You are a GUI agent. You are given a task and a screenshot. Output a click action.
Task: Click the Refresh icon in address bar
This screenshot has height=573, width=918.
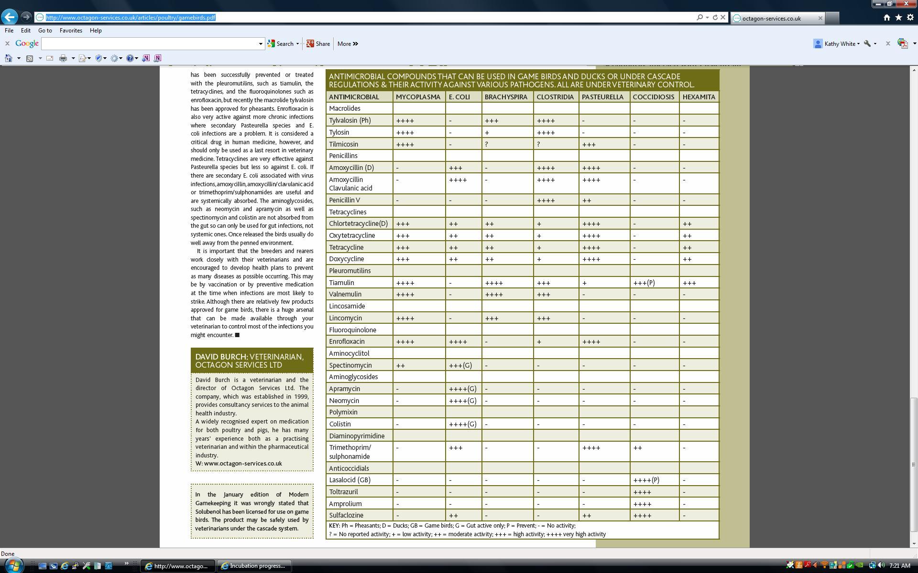(x=715, y=18)
